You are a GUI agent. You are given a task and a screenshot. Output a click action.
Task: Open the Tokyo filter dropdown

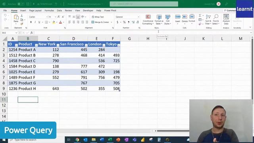pos(119,45)
